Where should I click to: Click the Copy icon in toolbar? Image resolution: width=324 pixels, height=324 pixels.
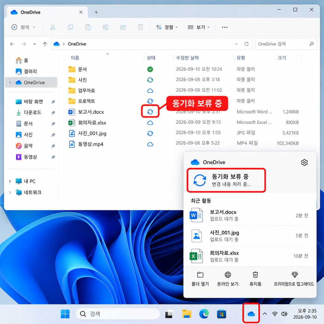point(70,27)
